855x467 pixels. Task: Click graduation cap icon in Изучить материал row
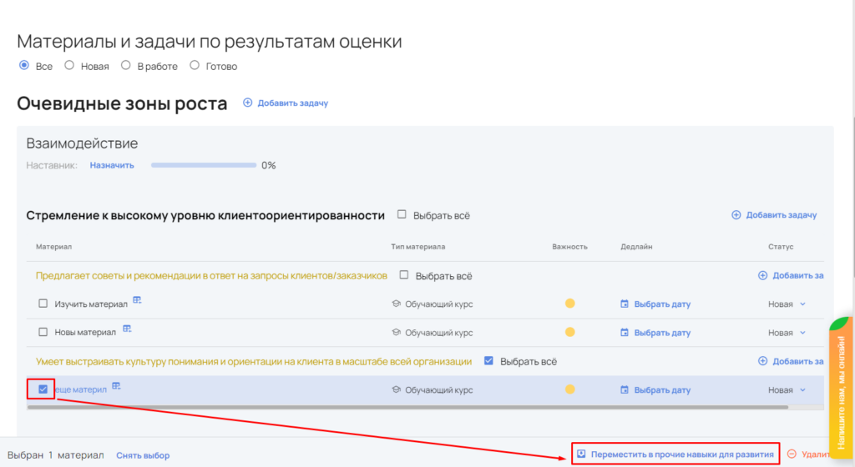point(396,304)
